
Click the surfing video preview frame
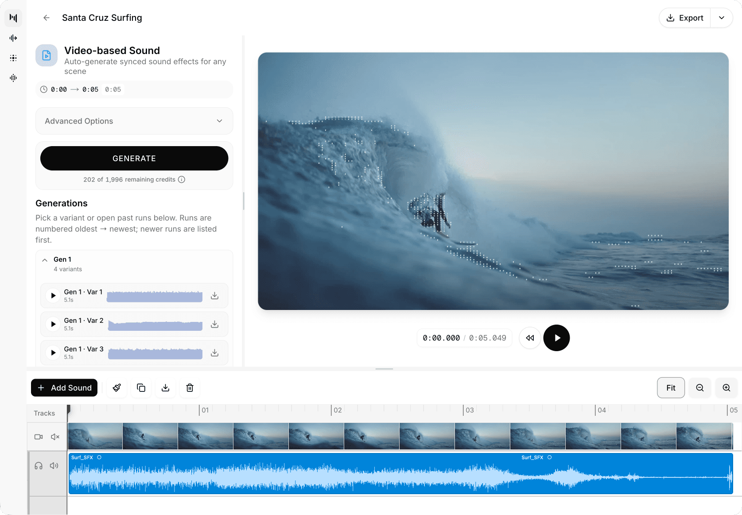click(x=493, y=181)
